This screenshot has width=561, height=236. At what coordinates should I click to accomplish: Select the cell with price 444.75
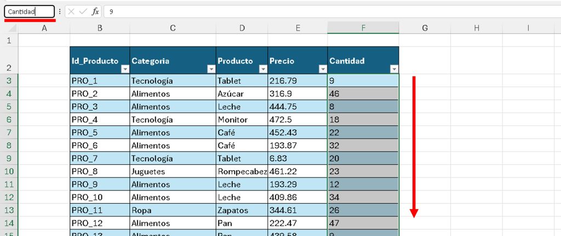point(297,107)
